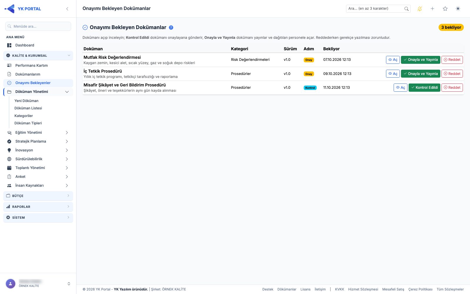Expand the Bütçe section
The height and width of the screenshot is (294, 470).
tap(38, 196)
